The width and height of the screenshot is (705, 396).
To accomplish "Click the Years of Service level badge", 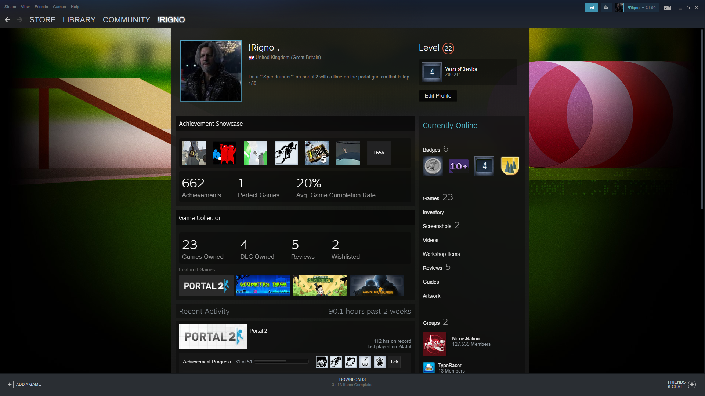I will (432, 72).
